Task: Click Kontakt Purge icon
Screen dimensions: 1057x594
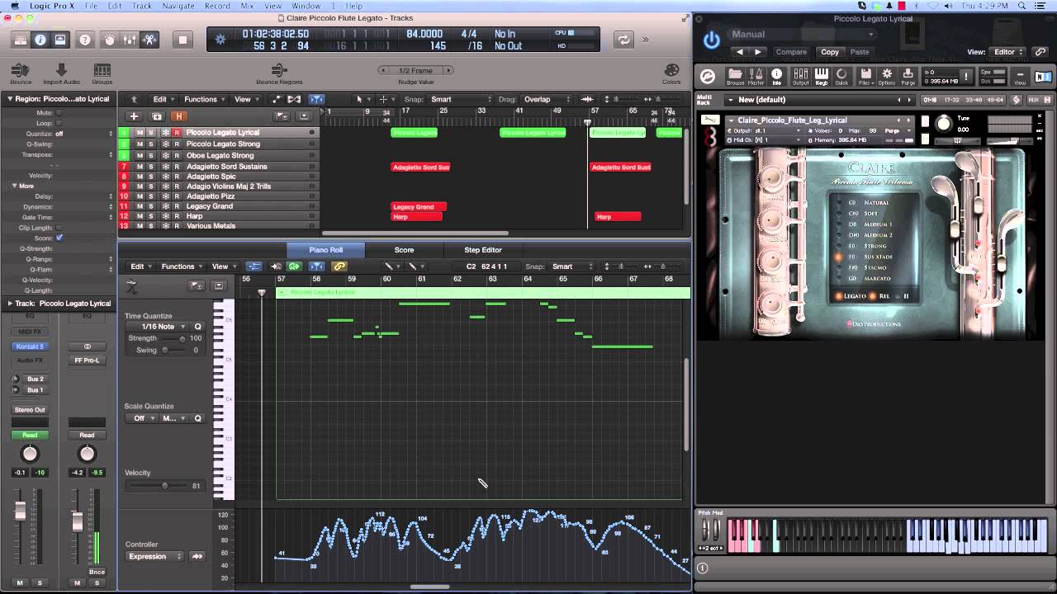Action: (908, 77)
